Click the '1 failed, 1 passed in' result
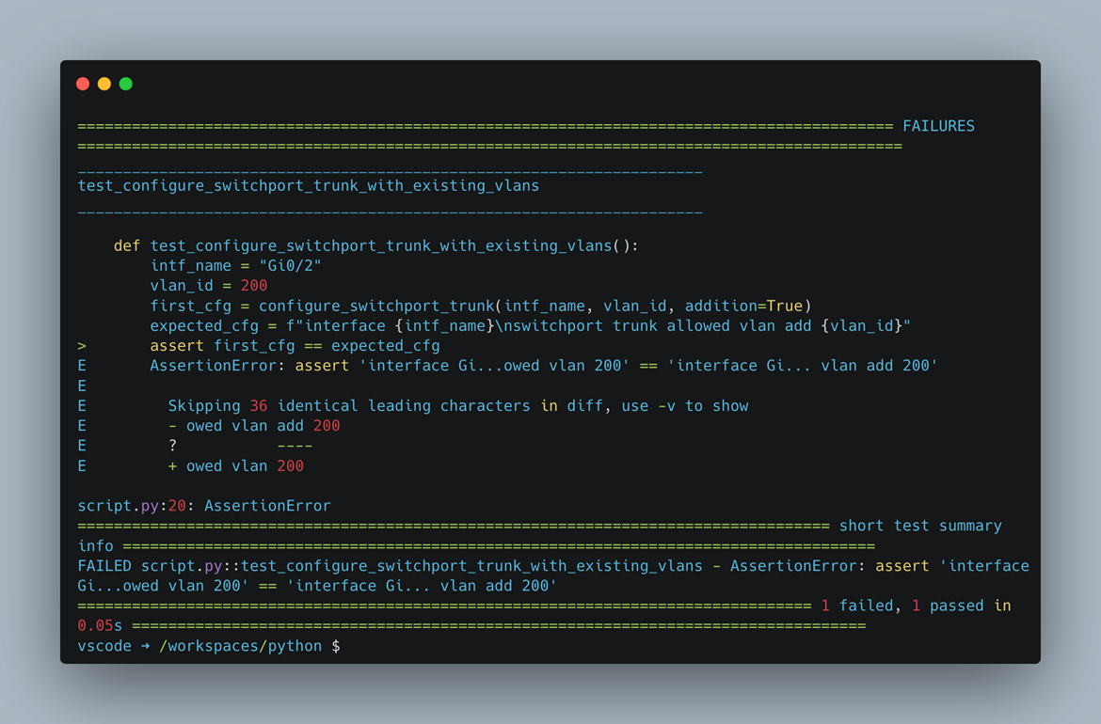Viewport: 1101px width, 724px height. click(x=916, y=606)
